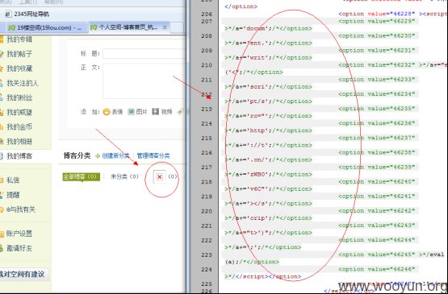Click the a+='.cn/' code line
Viewport: 448px width, 294px height.
pyautogui.click(x=268, y=159)
